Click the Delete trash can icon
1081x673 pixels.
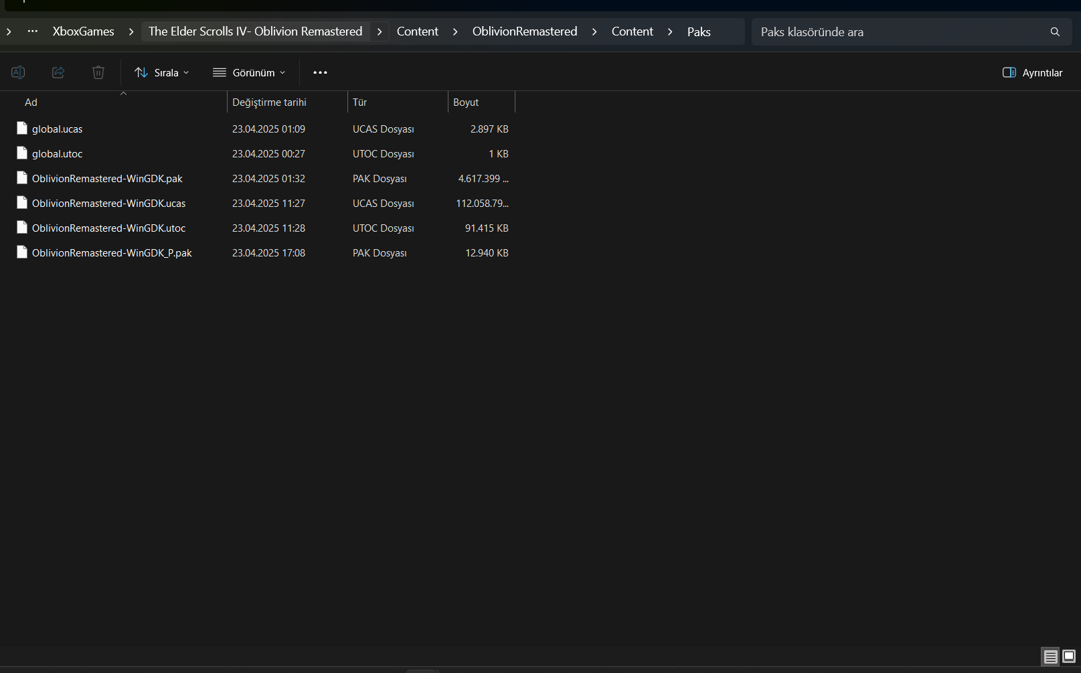pos(98,72)
